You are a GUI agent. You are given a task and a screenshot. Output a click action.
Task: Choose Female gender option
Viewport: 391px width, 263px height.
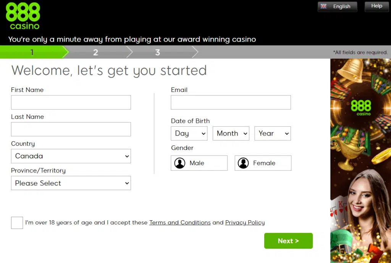tap(263, 163)
